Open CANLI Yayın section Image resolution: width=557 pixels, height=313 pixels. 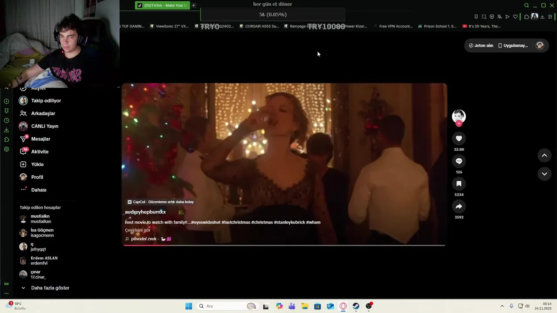pyautogui.click(x=39, y=126)
